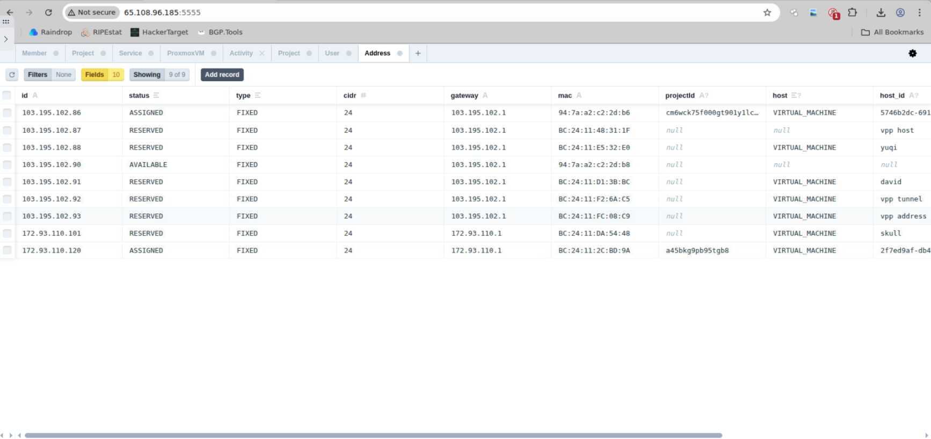The height and width of the screenshot is (439, 931).
Task: Select the row 172.93.110.120 checkbox
Action: pos(7,250)
